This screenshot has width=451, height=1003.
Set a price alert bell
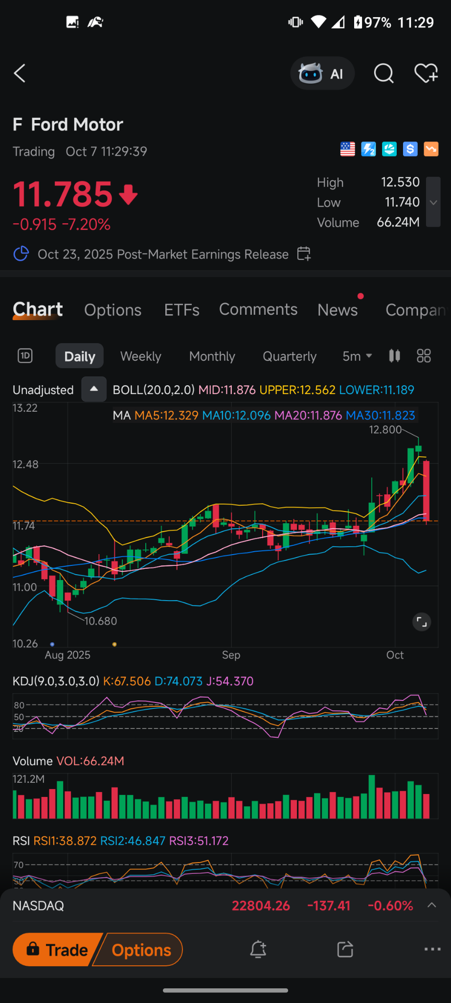pos(258,950)
